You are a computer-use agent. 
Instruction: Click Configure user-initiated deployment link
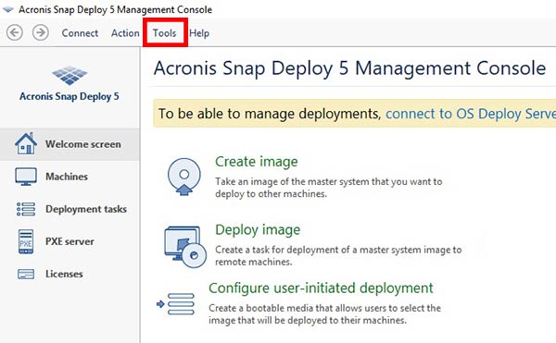(321, 288)
